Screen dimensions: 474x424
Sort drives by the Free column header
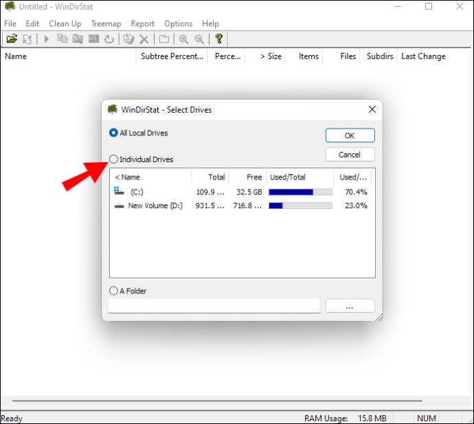pyautogui.click(x=248, y=177)
